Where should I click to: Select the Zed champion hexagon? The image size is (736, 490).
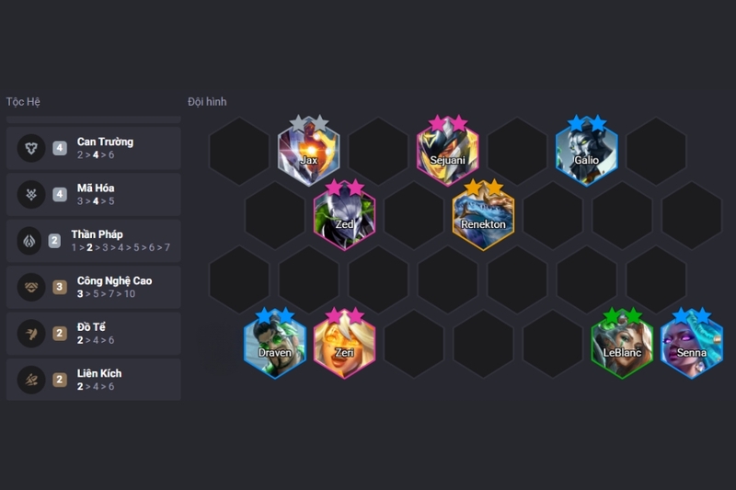344,215
